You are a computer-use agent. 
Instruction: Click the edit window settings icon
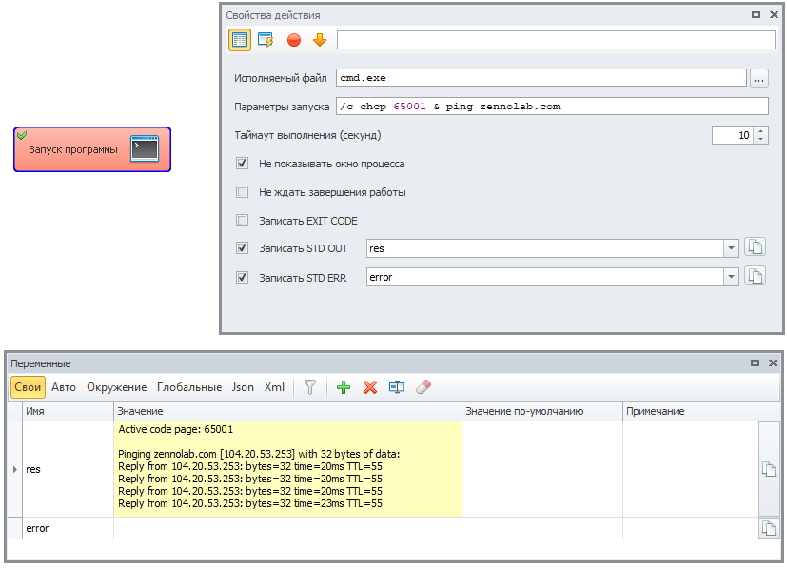[266, 40]
